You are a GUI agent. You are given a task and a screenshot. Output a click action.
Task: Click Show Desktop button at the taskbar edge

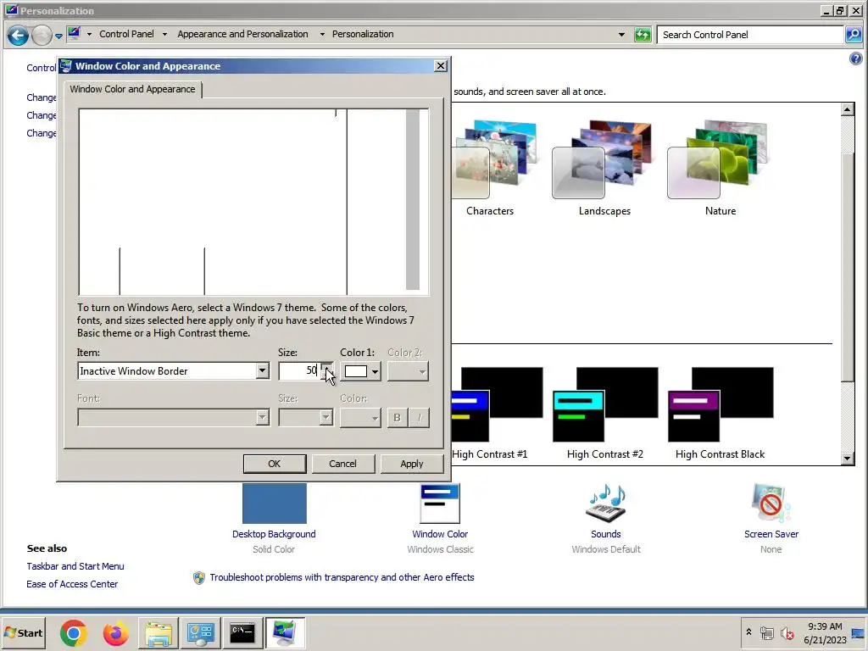pos(860,632)
